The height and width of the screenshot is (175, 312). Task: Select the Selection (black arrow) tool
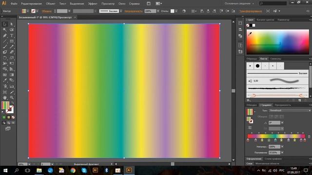pos(5,24)
